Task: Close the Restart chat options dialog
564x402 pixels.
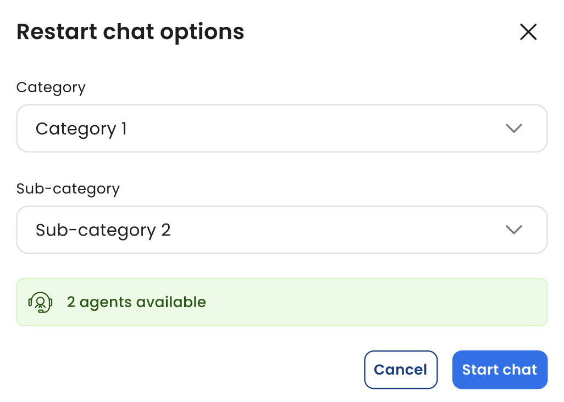Action: click(x=528, y=32)
